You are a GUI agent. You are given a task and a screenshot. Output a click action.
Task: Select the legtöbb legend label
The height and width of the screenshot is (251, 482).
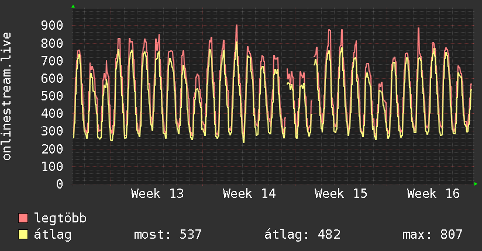[60, 218]
